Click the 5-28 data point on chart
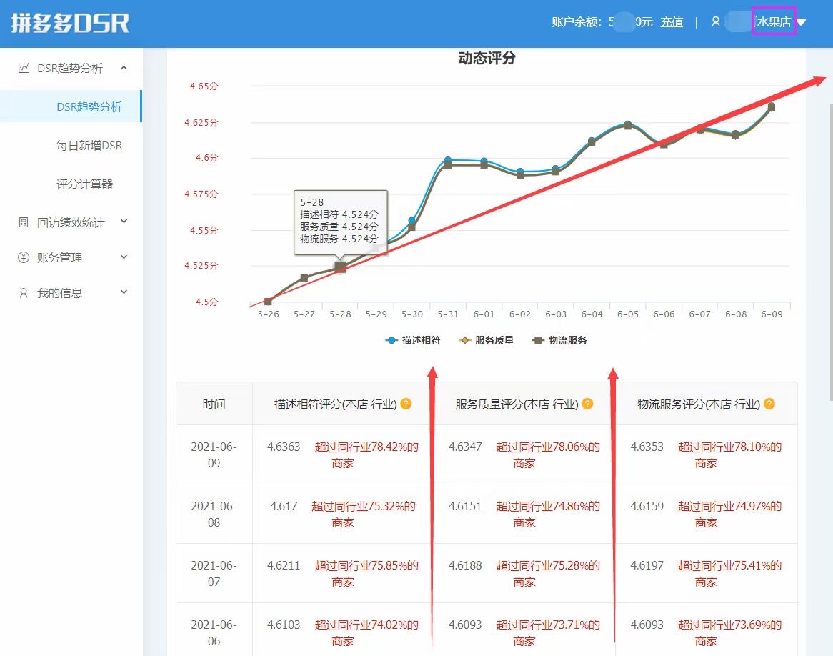Image resolution: width=833 pixels, height=656 pixels. point(339,267)
